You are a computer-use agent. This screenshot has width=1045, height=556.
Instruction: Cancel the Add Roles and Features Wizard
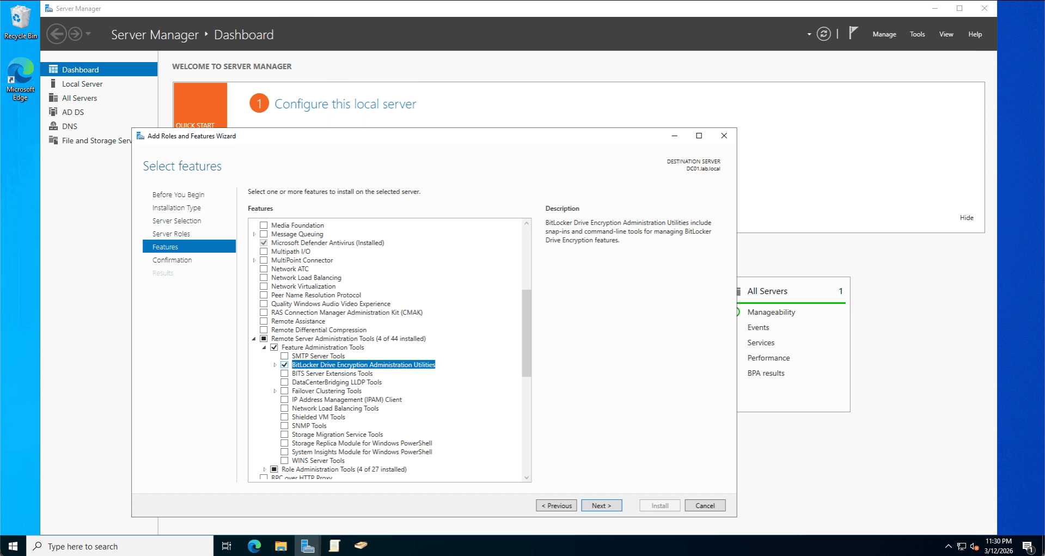coord(705,505)
